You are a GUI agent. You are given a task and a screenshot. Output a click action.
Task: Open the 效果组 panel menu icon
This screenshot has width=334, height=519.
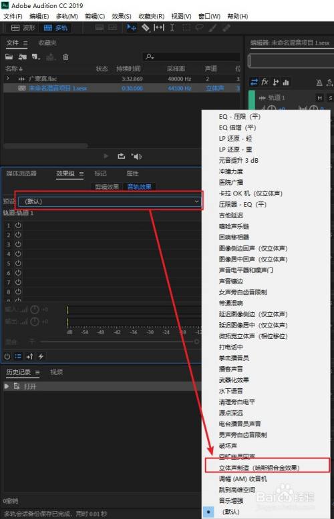[x=81, y=173]
